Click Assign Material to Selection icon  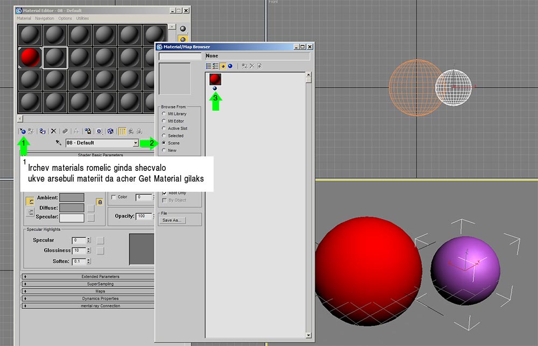click(42, 131)
